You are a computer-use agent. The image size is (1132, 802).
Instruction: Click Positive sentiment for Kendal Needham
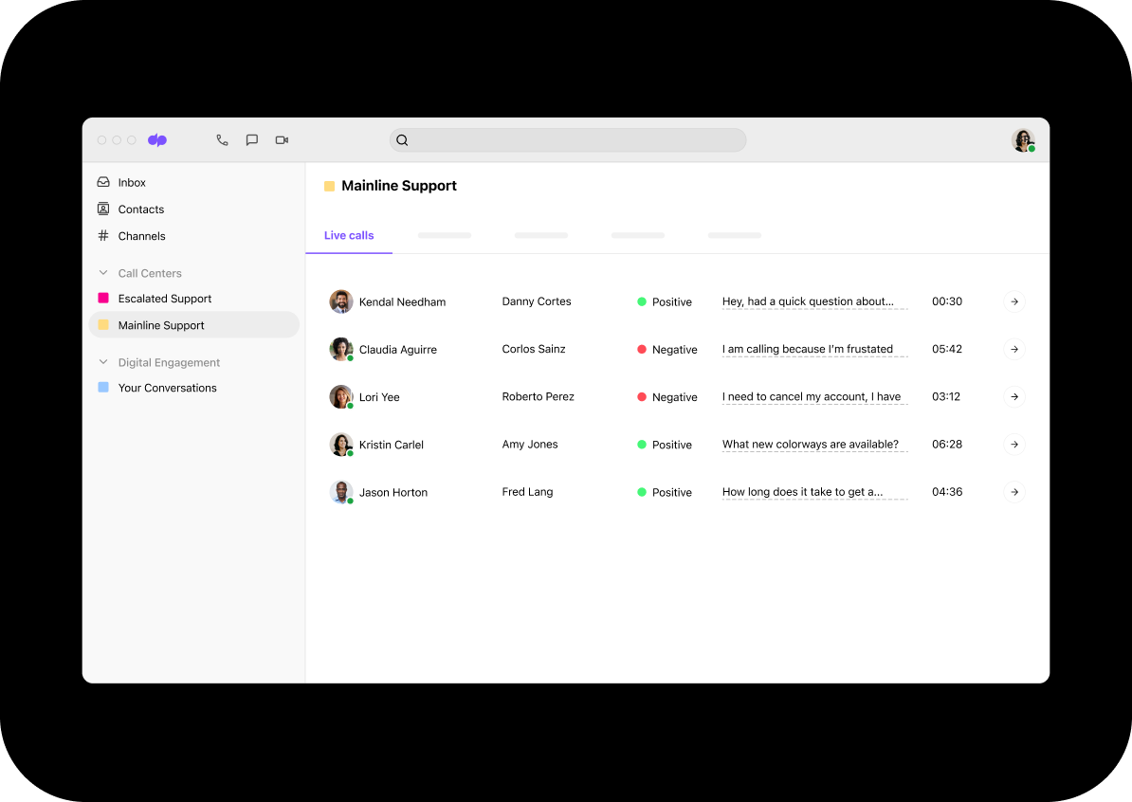(x=665, y=301)
